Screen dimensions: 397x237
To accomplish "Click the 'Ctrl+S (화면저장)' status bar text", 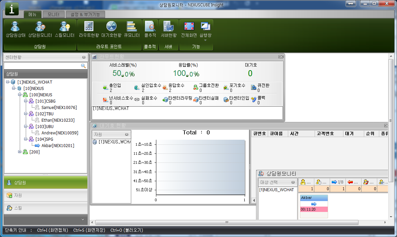I will coord(89,230).
